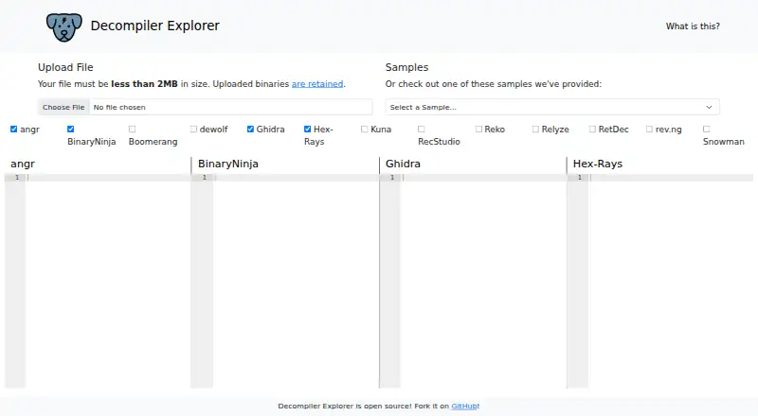Viewport: 758px width, 416px height.
Task: Uncheck the BinaryNinja checkbox
Action: pos(70,129)
